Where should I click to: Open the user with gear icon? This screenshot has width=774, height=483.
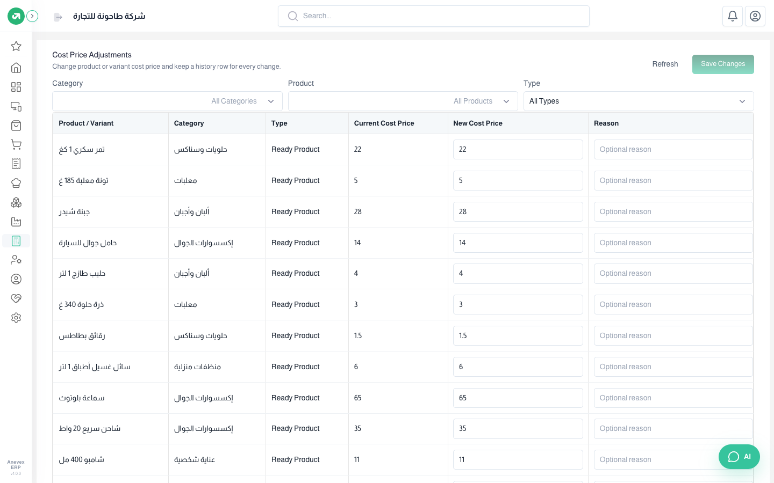16,260
